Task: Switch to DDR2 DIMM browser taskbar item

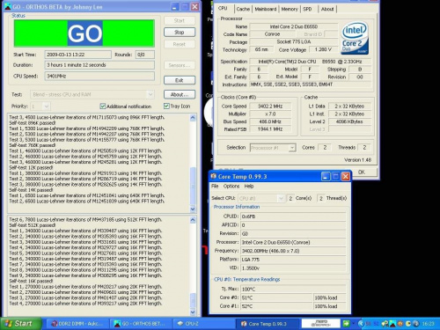Action: (77, 324)
